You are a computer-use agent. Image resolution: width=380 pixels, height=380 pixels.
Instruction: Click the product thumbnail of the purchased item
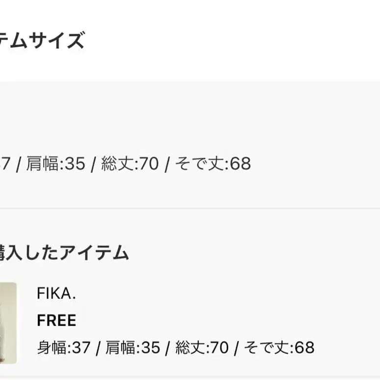coord(7,322)
